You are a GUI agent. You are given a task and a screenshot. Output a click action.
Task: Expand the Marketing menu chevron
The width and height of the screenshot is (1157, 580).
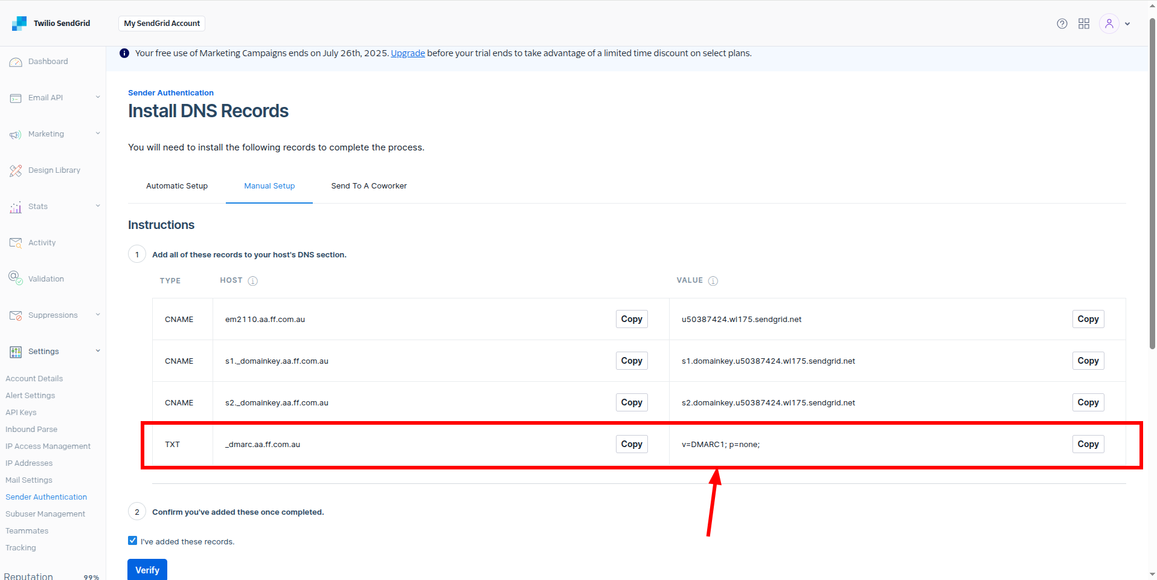pyautogui.click(x=98, y=134)
